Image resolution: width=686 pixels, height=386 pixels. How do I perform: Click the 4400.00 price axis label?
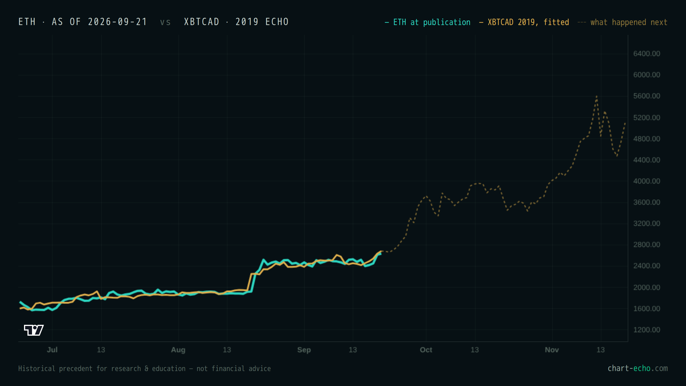(647, 160)
